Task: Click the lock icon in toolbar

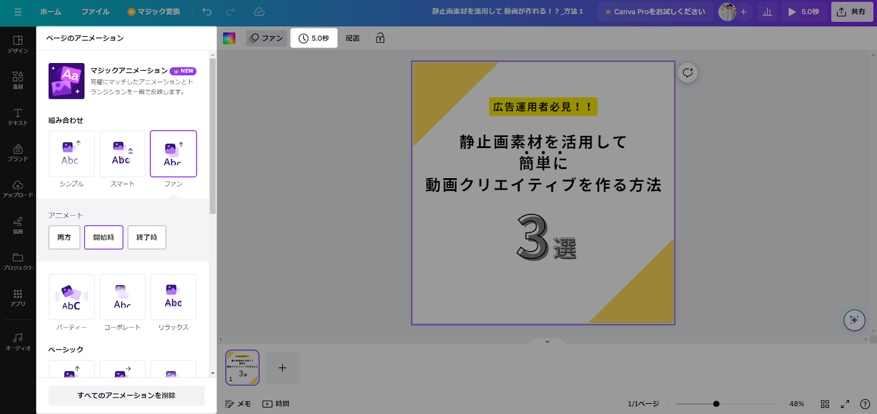Action: click(380, 38)
